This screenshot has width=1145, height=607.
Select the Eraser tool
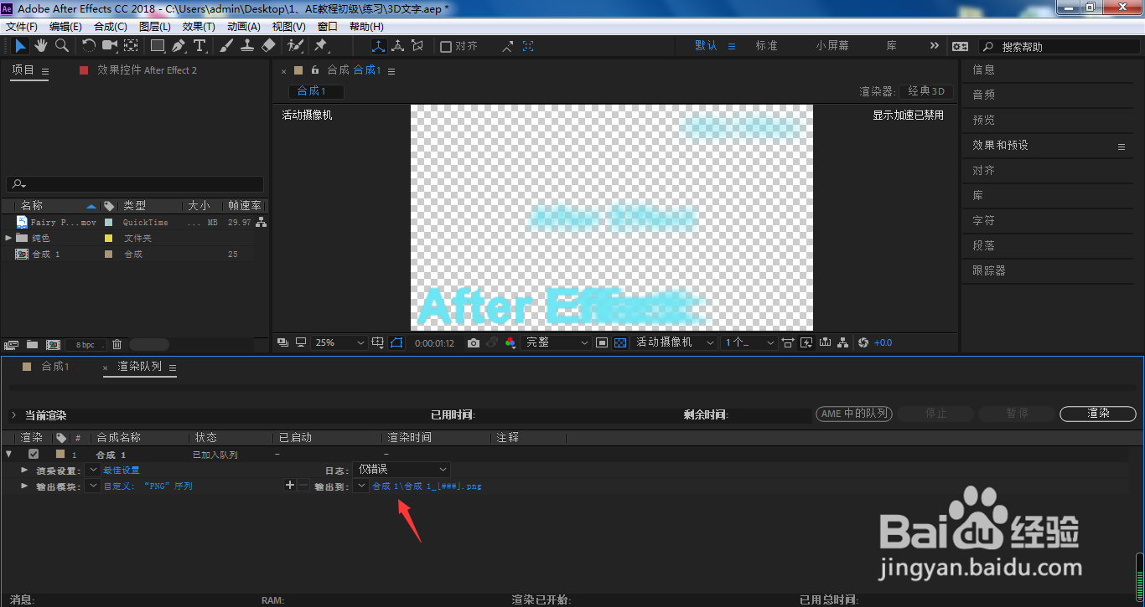pos(268,45)
